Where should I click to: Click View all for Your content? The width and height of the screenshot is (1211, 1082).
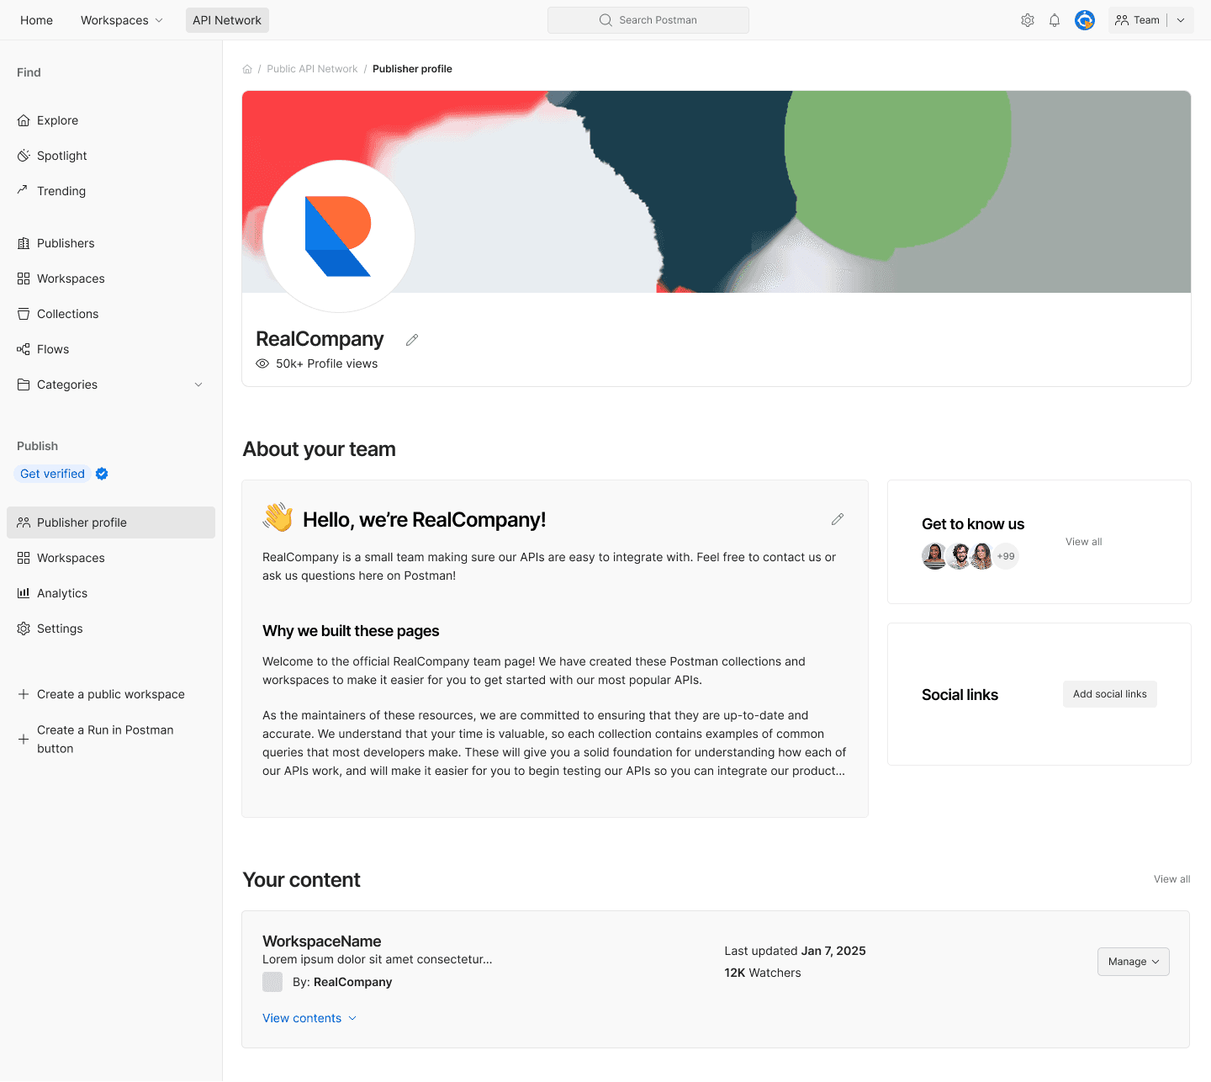click(x=1172, y=879)
